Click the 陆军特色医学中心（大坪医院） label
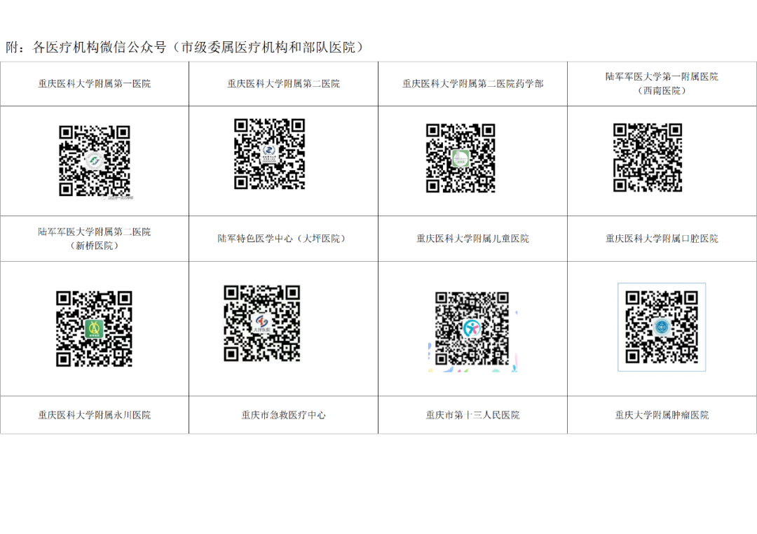 (283, 239)
